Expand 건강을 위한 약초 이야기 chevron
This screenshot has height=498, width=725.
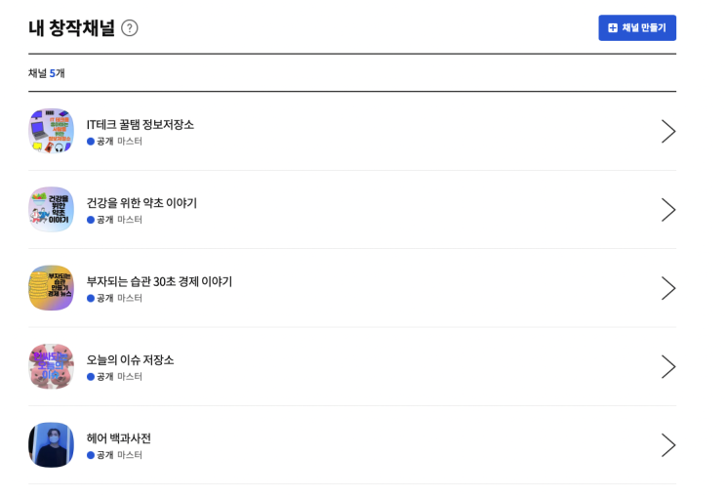[667, 210]
